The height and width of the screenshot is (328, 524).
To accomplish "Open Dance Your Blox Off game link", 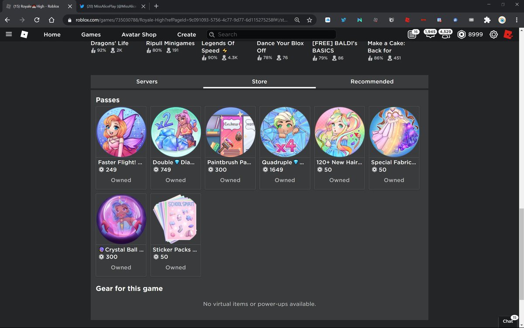I will point(280,47).
